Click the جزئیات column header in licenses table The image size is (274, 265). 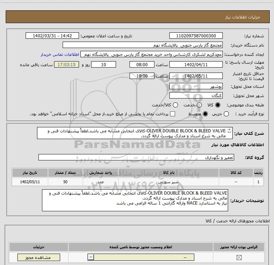pyautogui.click(x=39, y=247)
